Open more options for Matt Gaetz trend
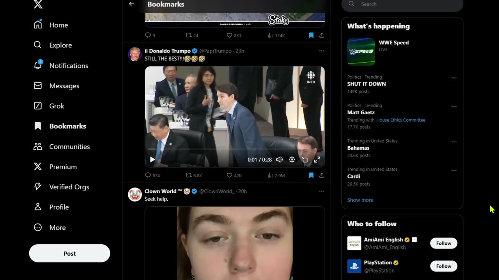 click(x=454, y=106)
